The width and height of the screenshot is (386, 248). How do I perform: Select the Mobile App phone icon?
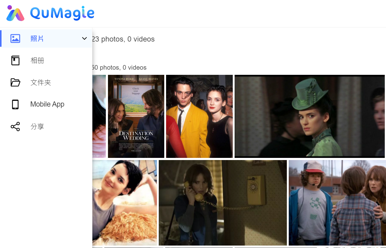coord(15,104)
